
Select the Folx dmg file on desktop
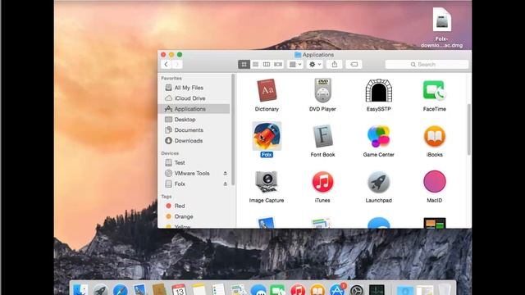coord(441,20)
